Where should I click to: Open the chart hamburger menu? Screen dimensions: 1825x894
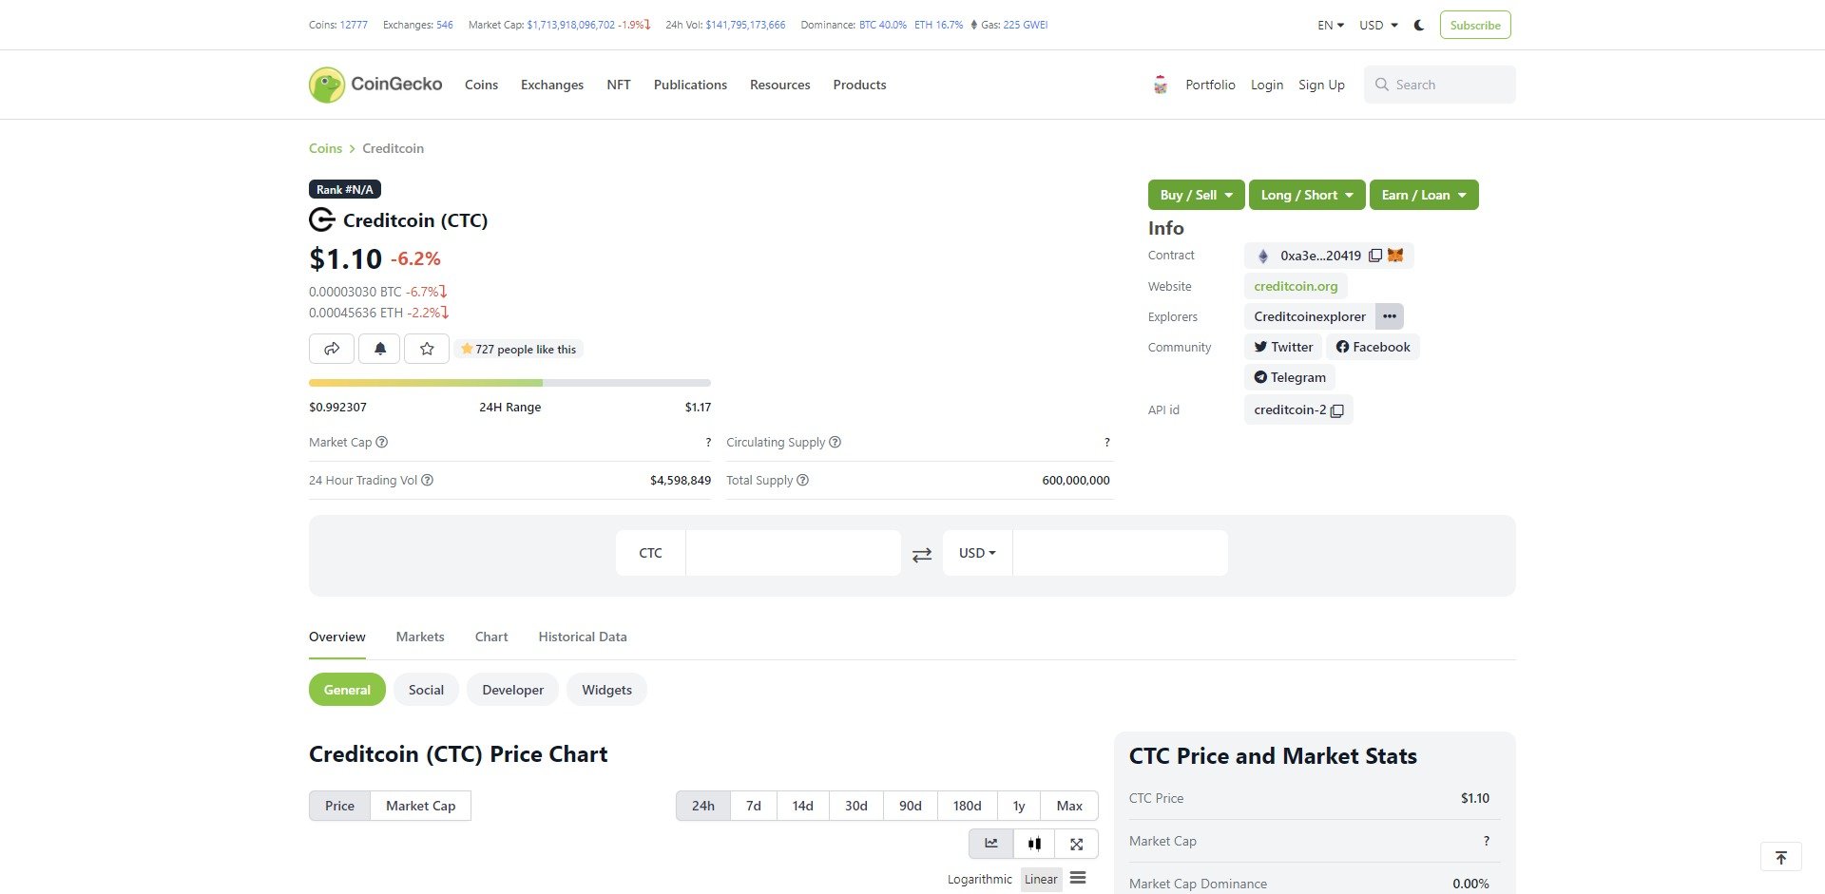(x=1078, y=878)
